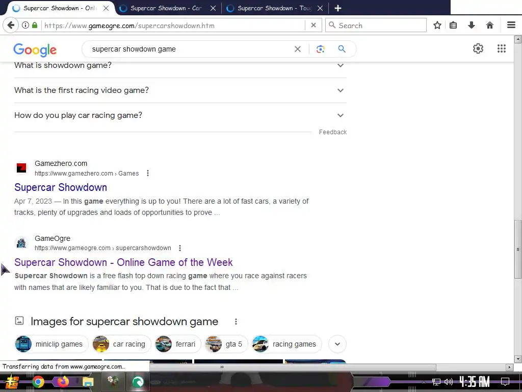This screenshot has height=392, width=522.
Task: Click the 'https://www.gameogre.com › supercarshowdown' breadcrumb
Action: (103, 248)
